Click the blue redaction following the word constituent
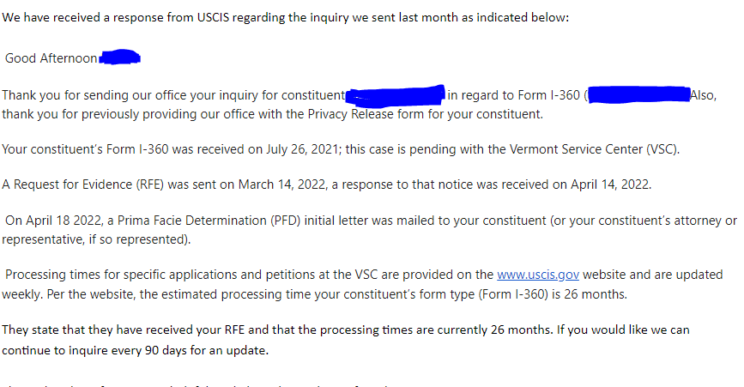 tap(396, 95)
